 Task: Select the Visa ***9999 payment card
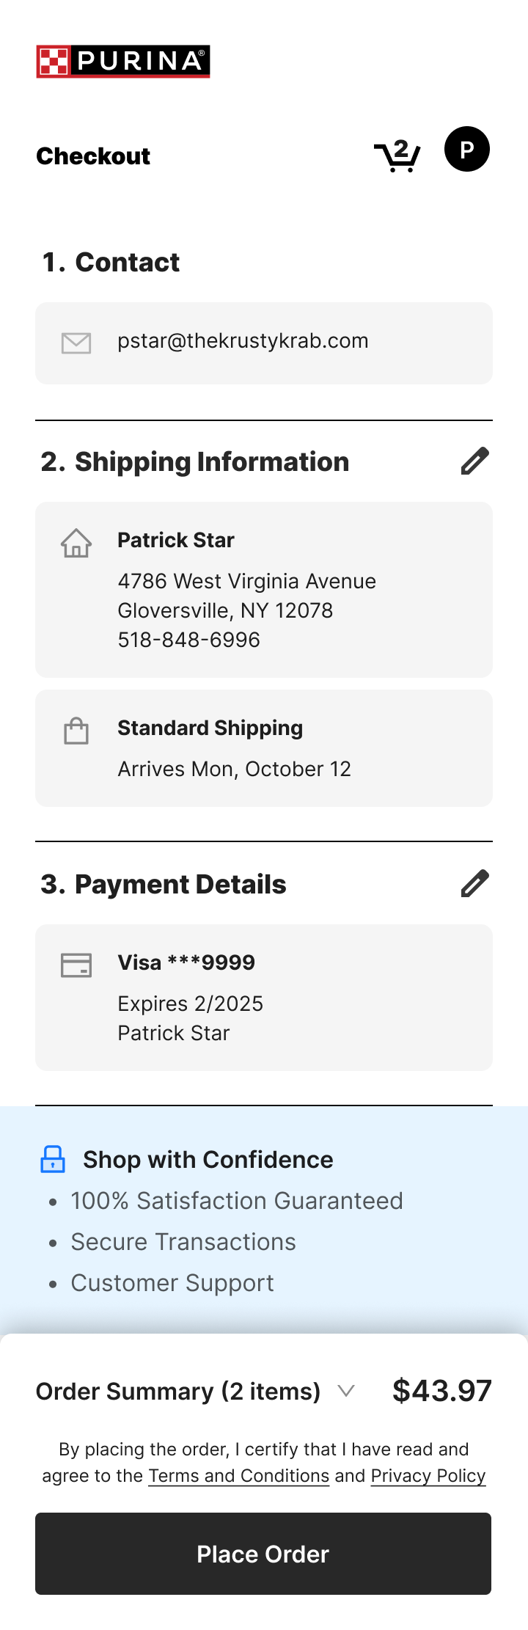[264, 998]
